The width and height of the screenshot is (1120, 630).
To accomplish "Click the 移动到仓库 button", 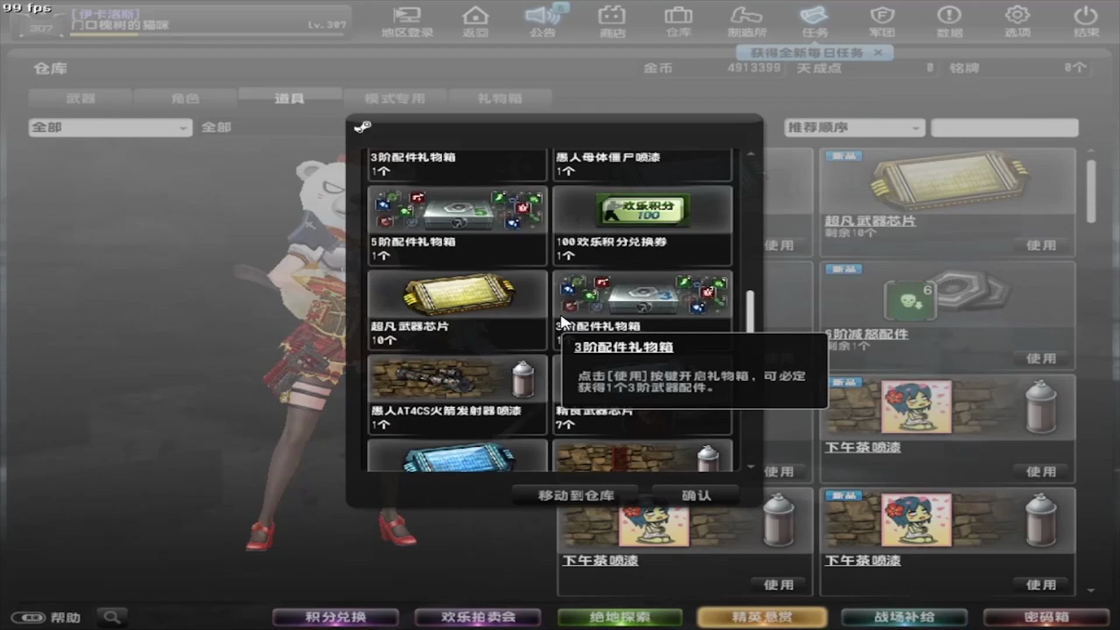I will [576, 494].
